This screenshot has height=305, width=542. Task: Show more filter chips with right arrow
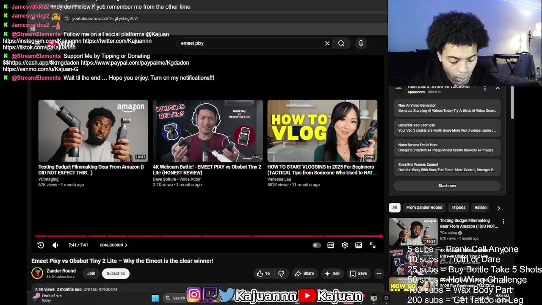498,208
